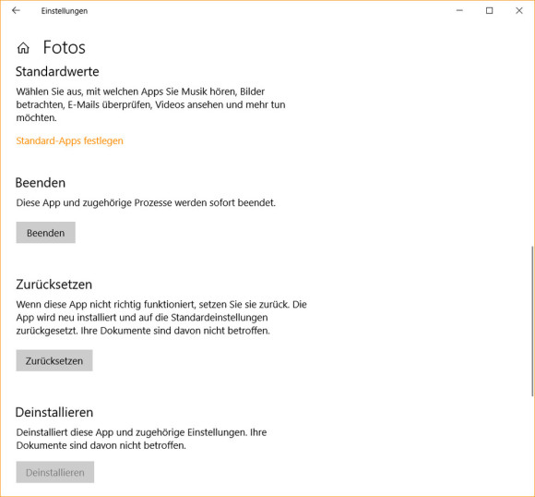The image size is (535, 497).
Task: Click the gray Zurücksetzen button
Action: (x=54, y=360)
